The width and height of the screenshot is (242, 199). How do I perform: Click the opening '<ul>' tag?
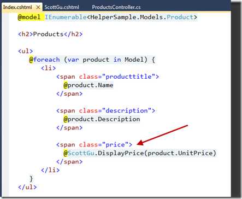[x=26, y=51]
